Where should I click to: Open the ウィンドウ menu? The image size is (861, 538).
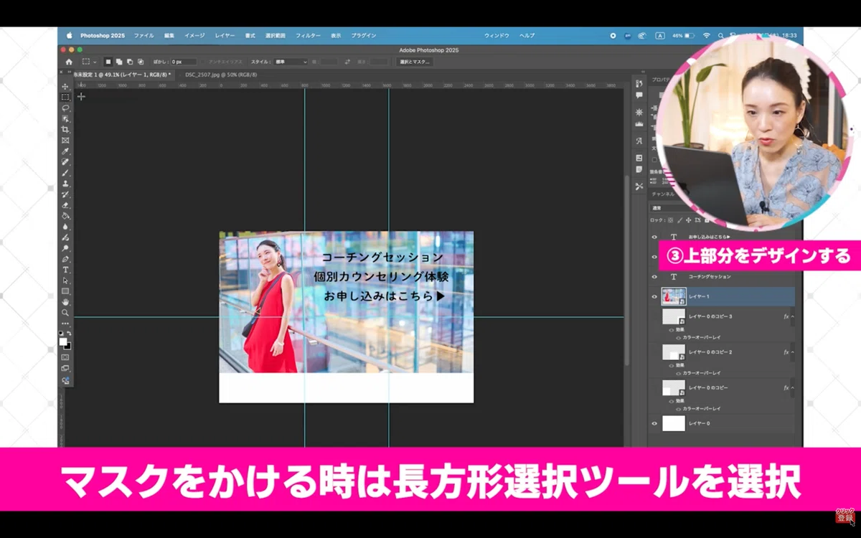[x=497, y=35]
